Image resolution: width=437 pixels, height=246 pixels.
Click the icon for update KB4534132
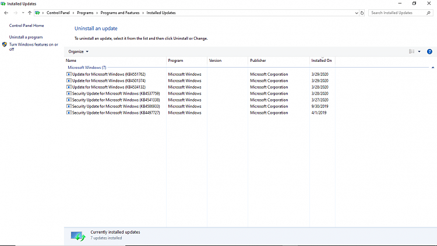click(x=69, y=87)
